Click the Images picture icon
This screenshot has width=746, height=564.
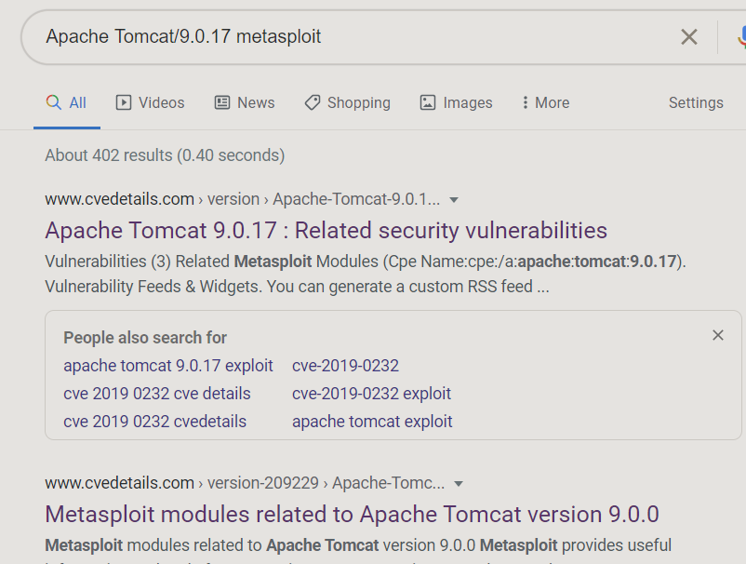(x=428, y=103)
